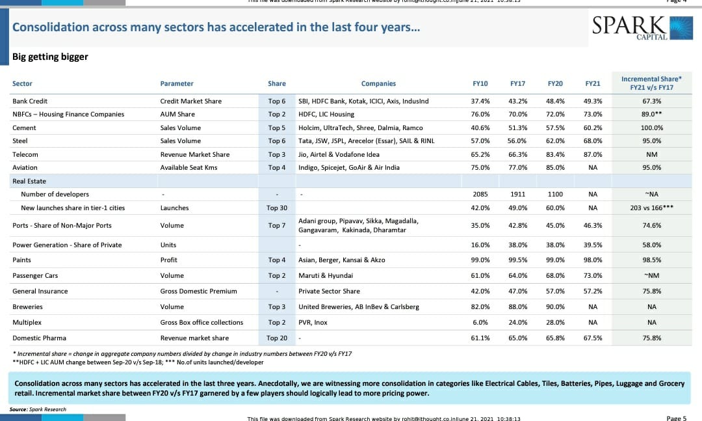
Task: Select the 'Telecom' sector cell
Action: [25, 154]
